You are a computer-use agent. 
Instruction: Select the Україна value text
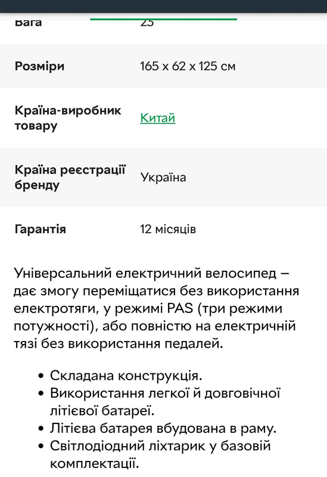(x=163, y=177)
